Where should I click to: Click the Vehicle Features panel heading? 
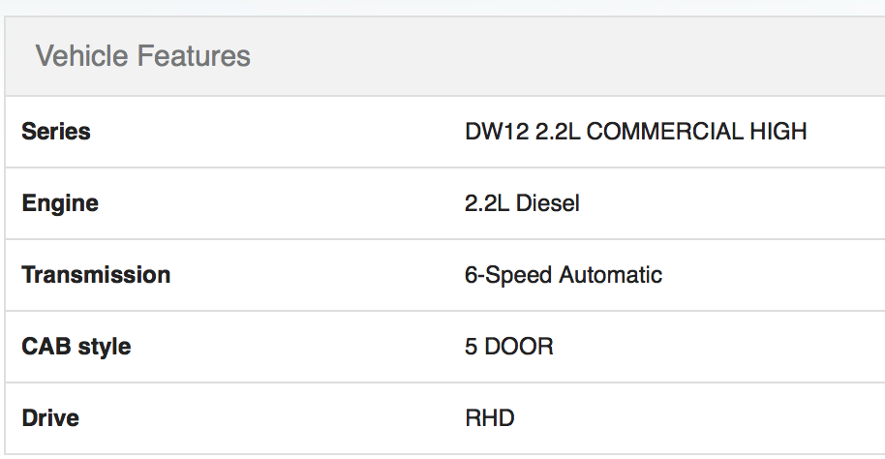[x=142, y=56]
